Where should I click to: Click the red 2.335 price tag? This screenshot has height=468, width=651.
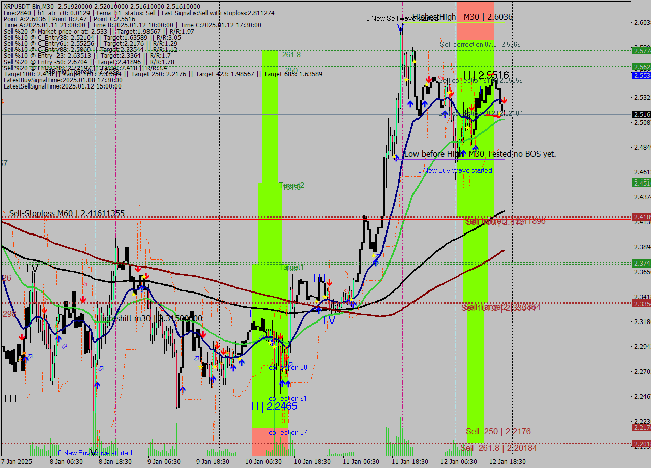tap(641, 304)
